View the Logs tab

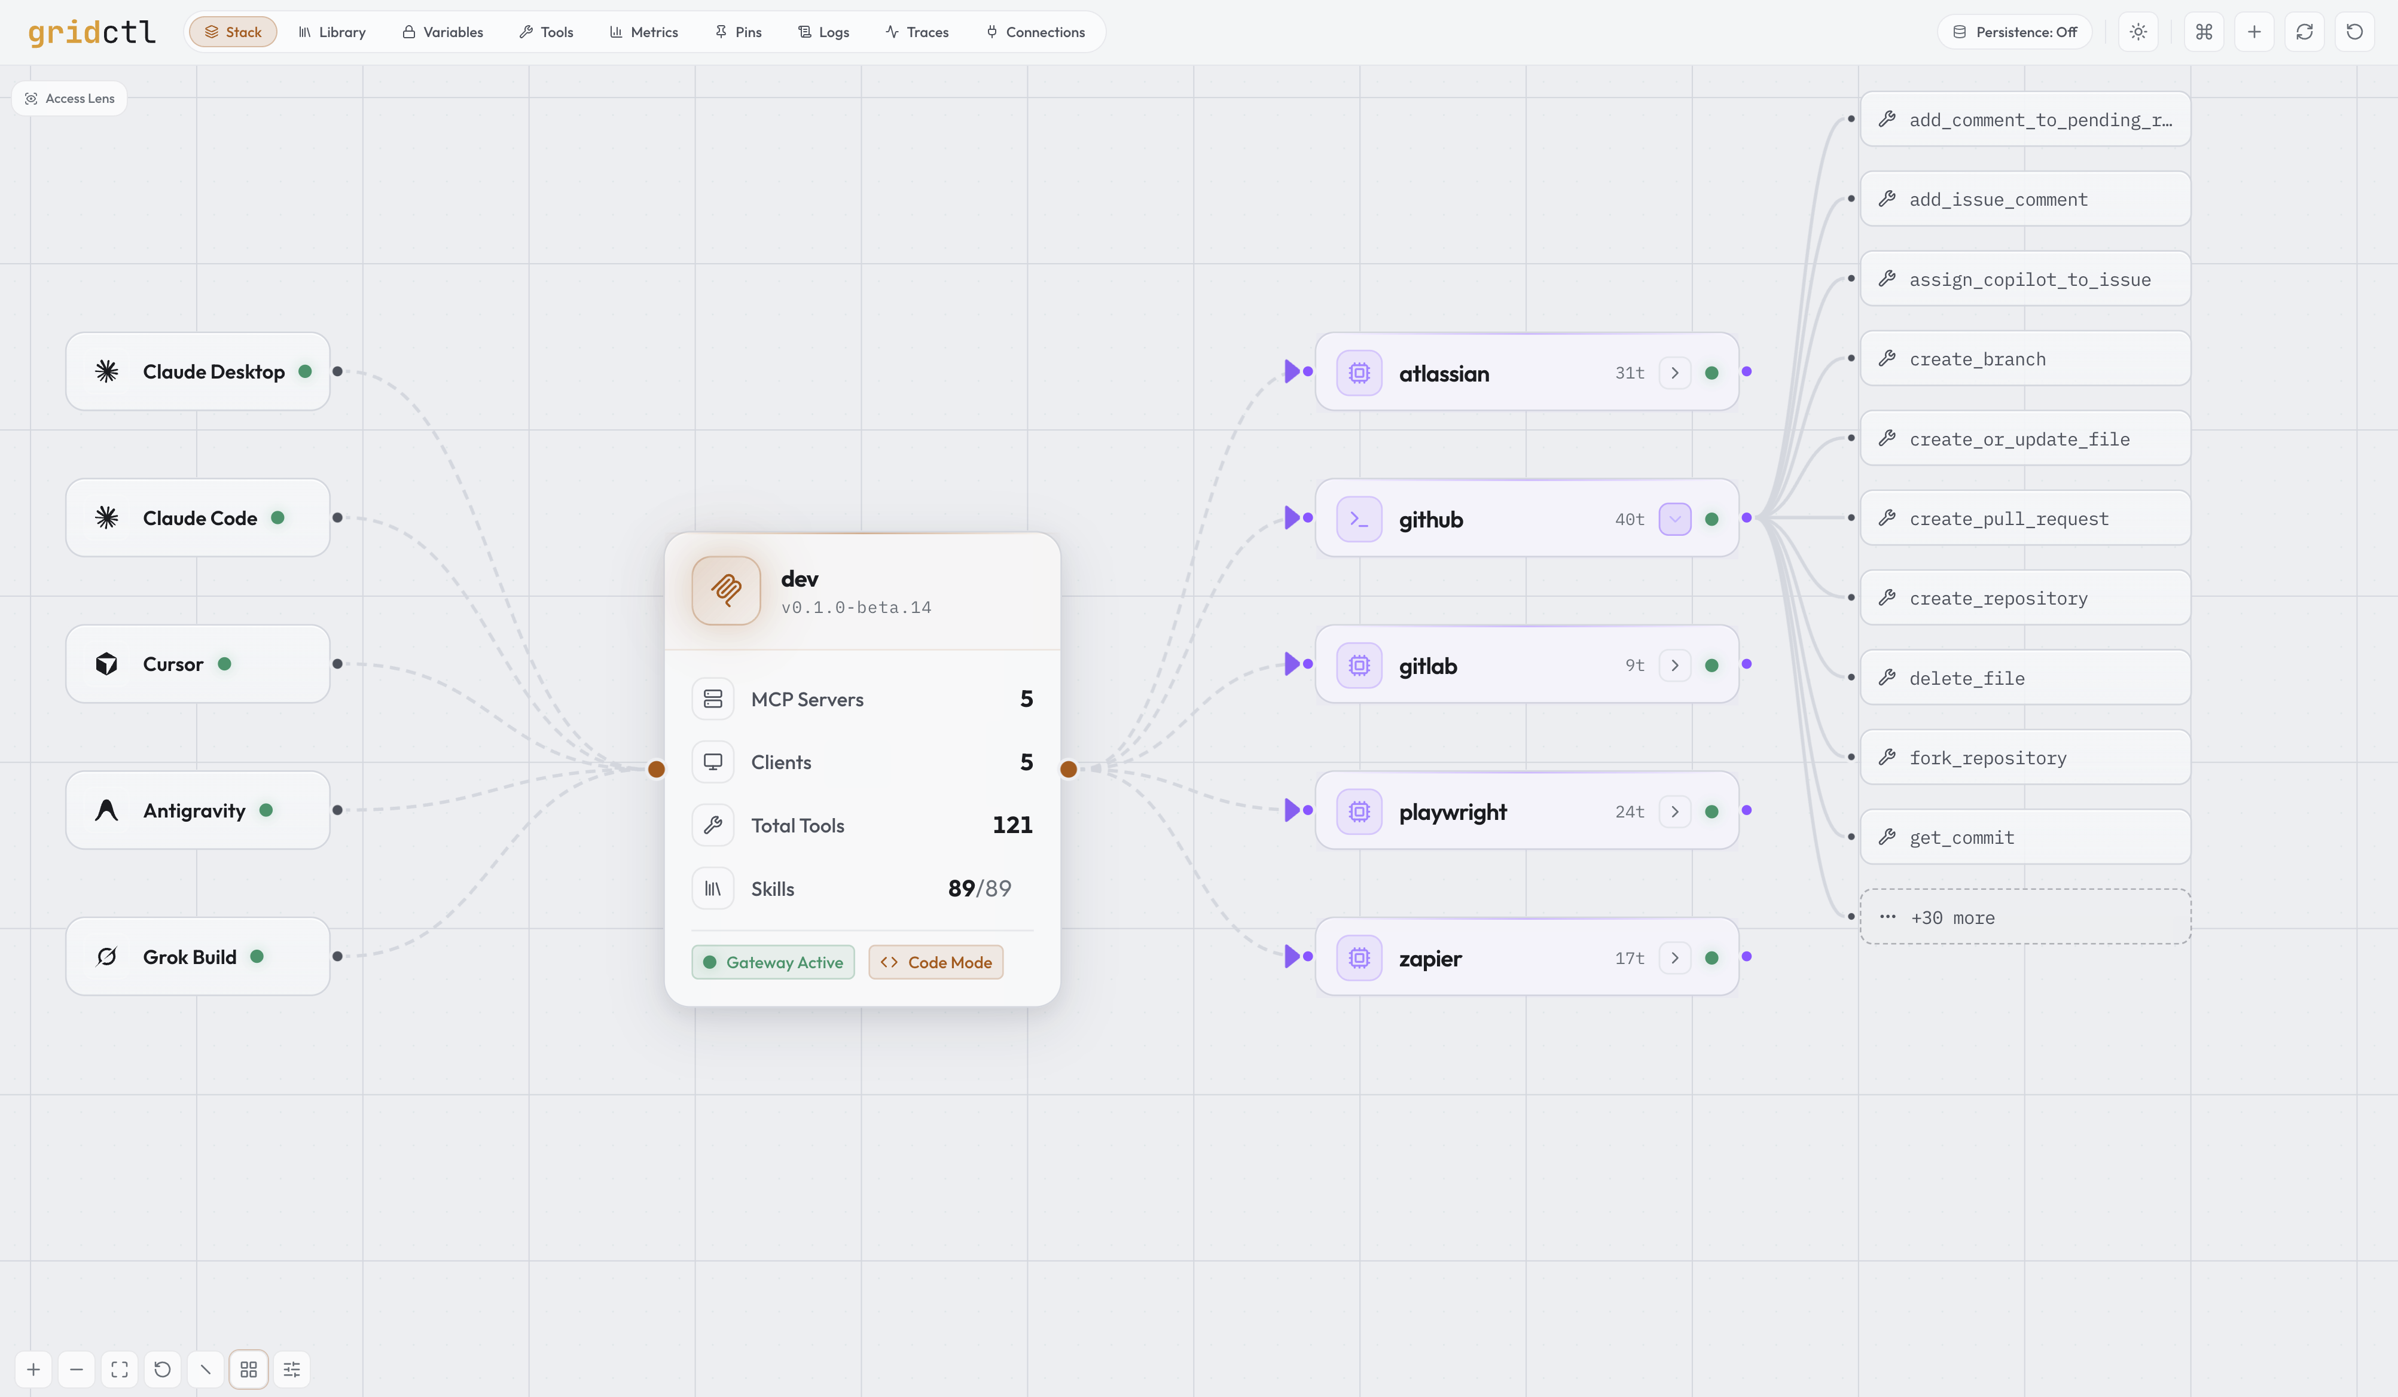[x=824, y=32]
